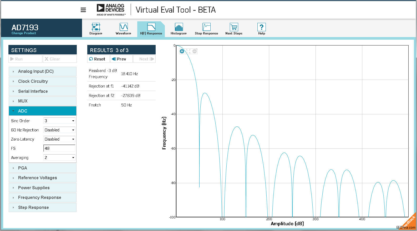Select the H(f) Response tab
The width and height of the screenshot is (417, 231).
(x=151, y=29)
